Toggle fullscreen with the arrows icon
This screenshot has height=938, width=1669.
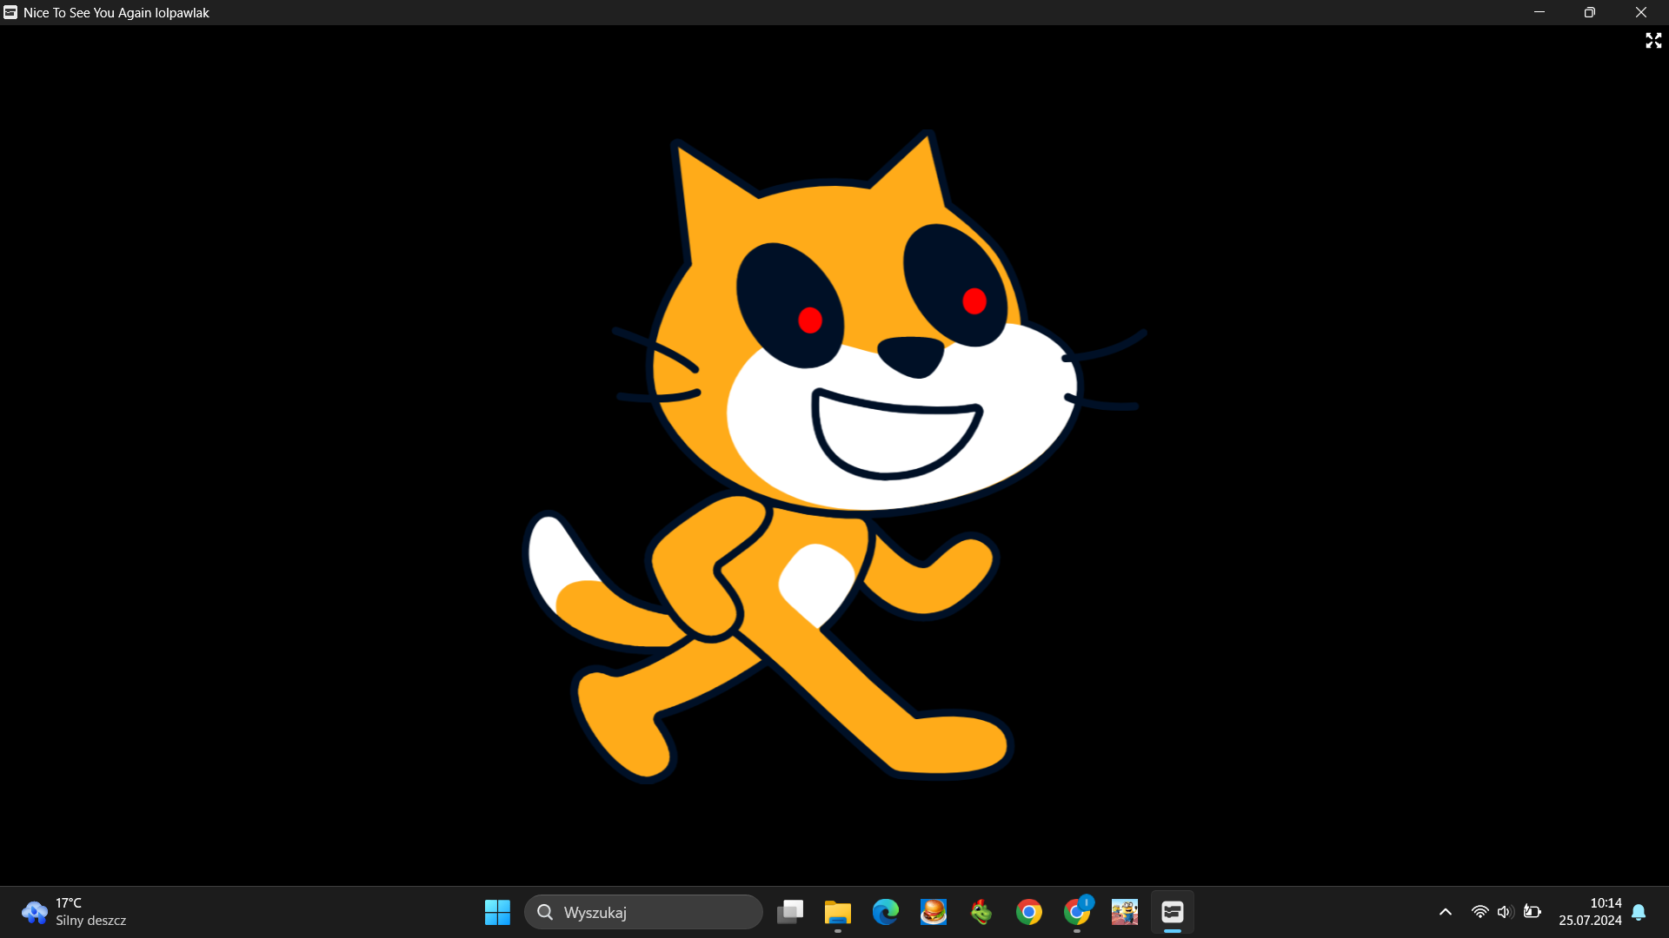pos(1653,41)
